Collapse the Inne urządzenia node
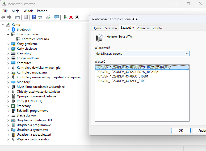This screenshot has width=206, height=151. coord(8,34)
